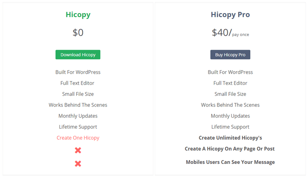Click the Buy Hicopy Pro button
The height and width of the screenshot is (177, 308).
pos(230,54)
